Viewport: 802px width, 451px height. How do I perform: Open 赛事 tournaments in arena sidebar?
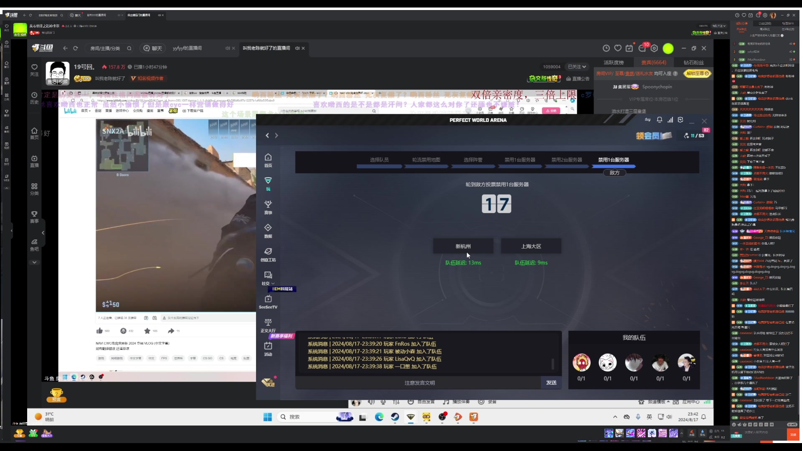[x=268, y=208]
